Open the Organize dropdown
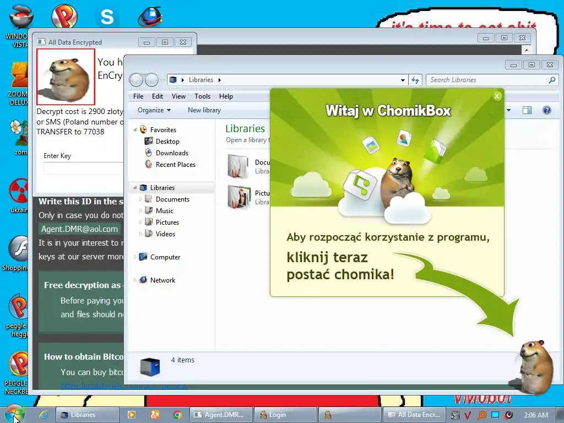Screen dimensions: 564x423 point(154,110)
